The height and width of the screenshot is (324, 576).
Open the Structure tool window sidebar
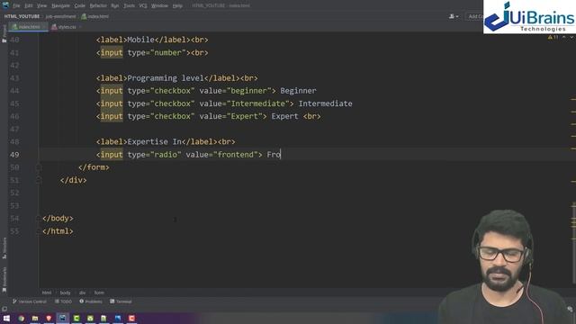[x=4, y=248]
